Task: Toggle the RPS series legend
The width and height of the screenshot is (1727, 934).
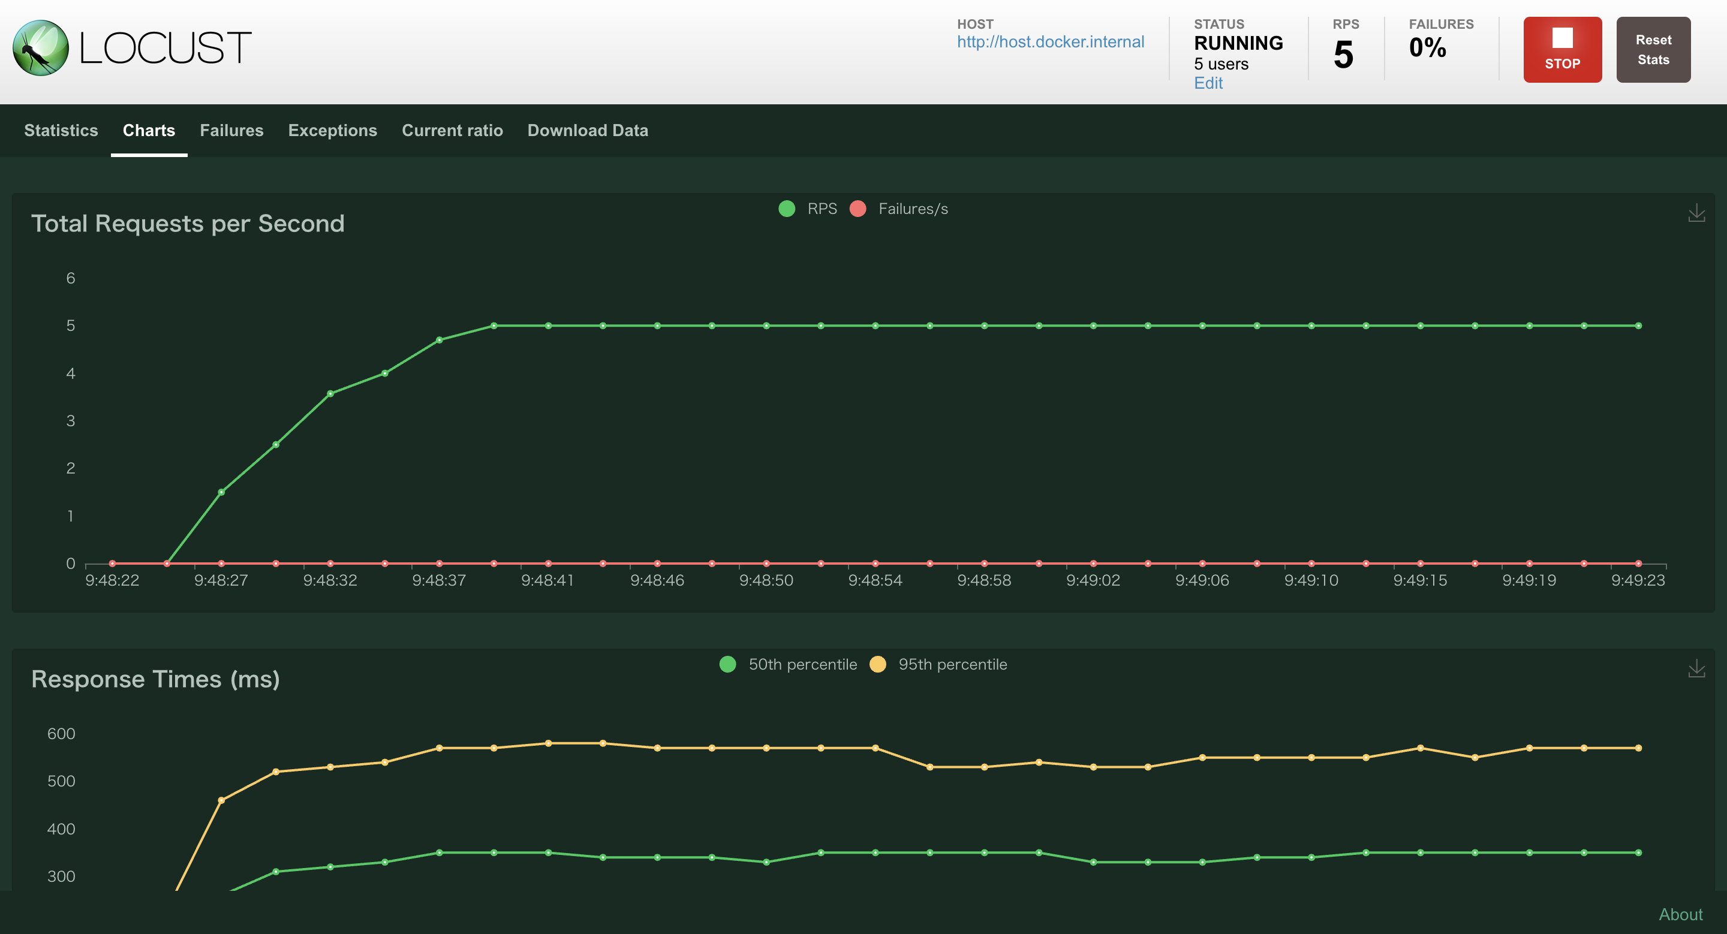Action: click(x=808, y=209)
